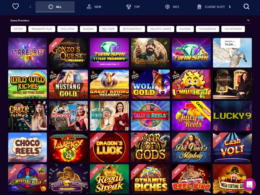Collapse the Game Providers section chevron

(248, 20)
